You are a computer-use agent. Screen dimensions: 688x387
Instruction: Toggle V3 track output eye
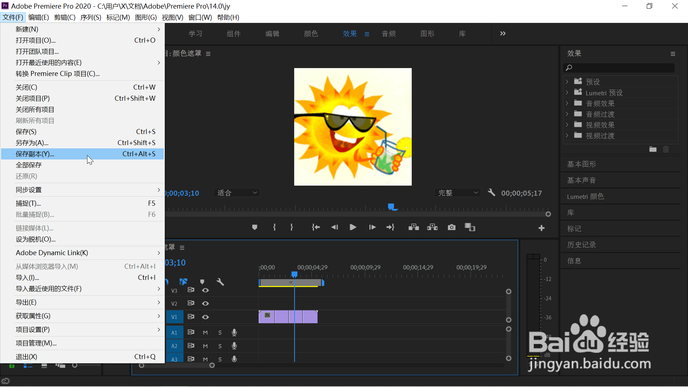[x=205, y=290]
